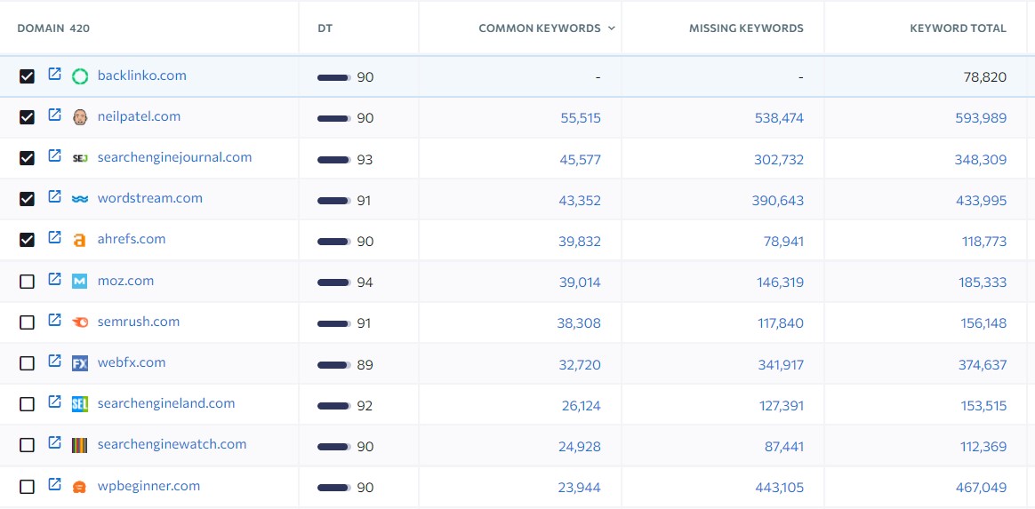The height and width of the screenshot is (509, 1035).
Task: Check the semrush.com checkbox
Action: tap(27, 322)
